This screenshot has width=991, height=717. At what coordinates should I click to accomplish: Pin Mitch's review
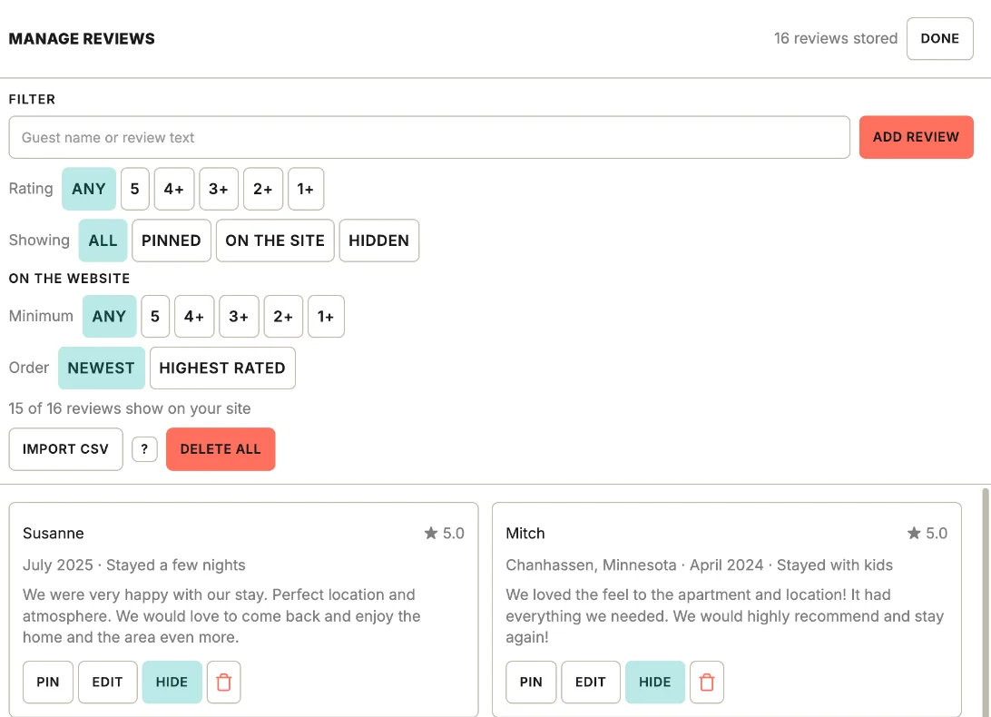tap(531, 683)
